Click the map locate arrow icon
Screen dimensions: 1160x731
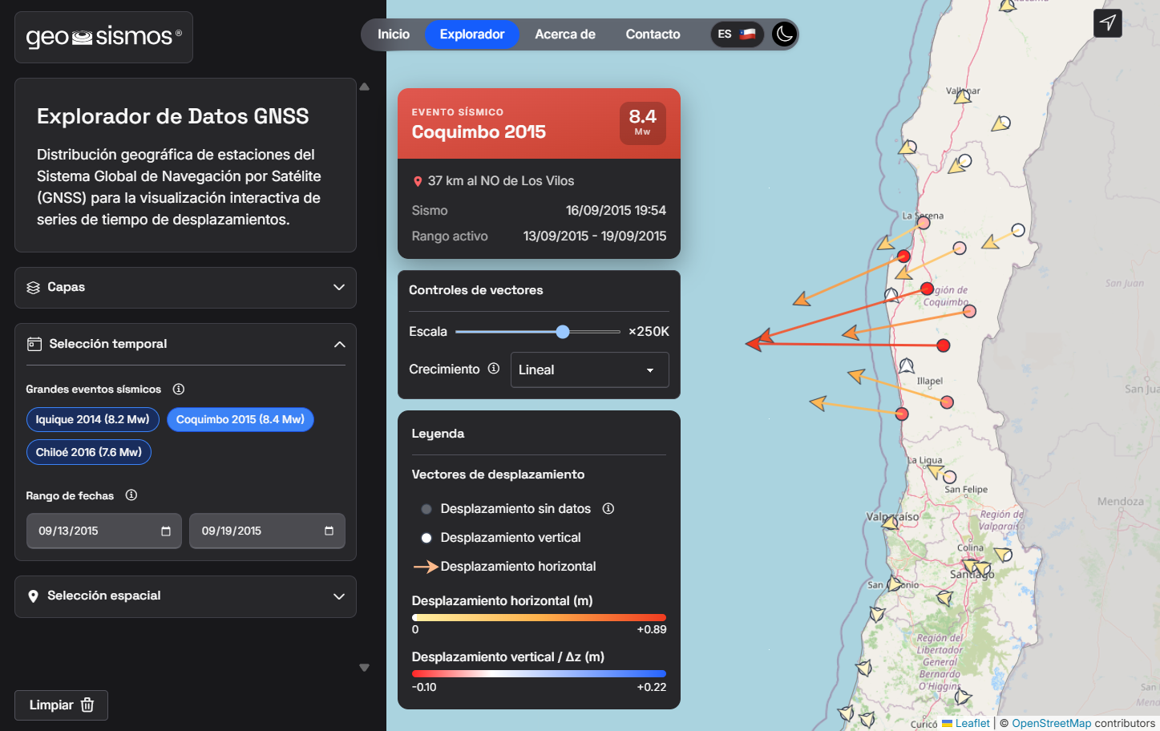pyautogui.click(x=1108, y=22)
